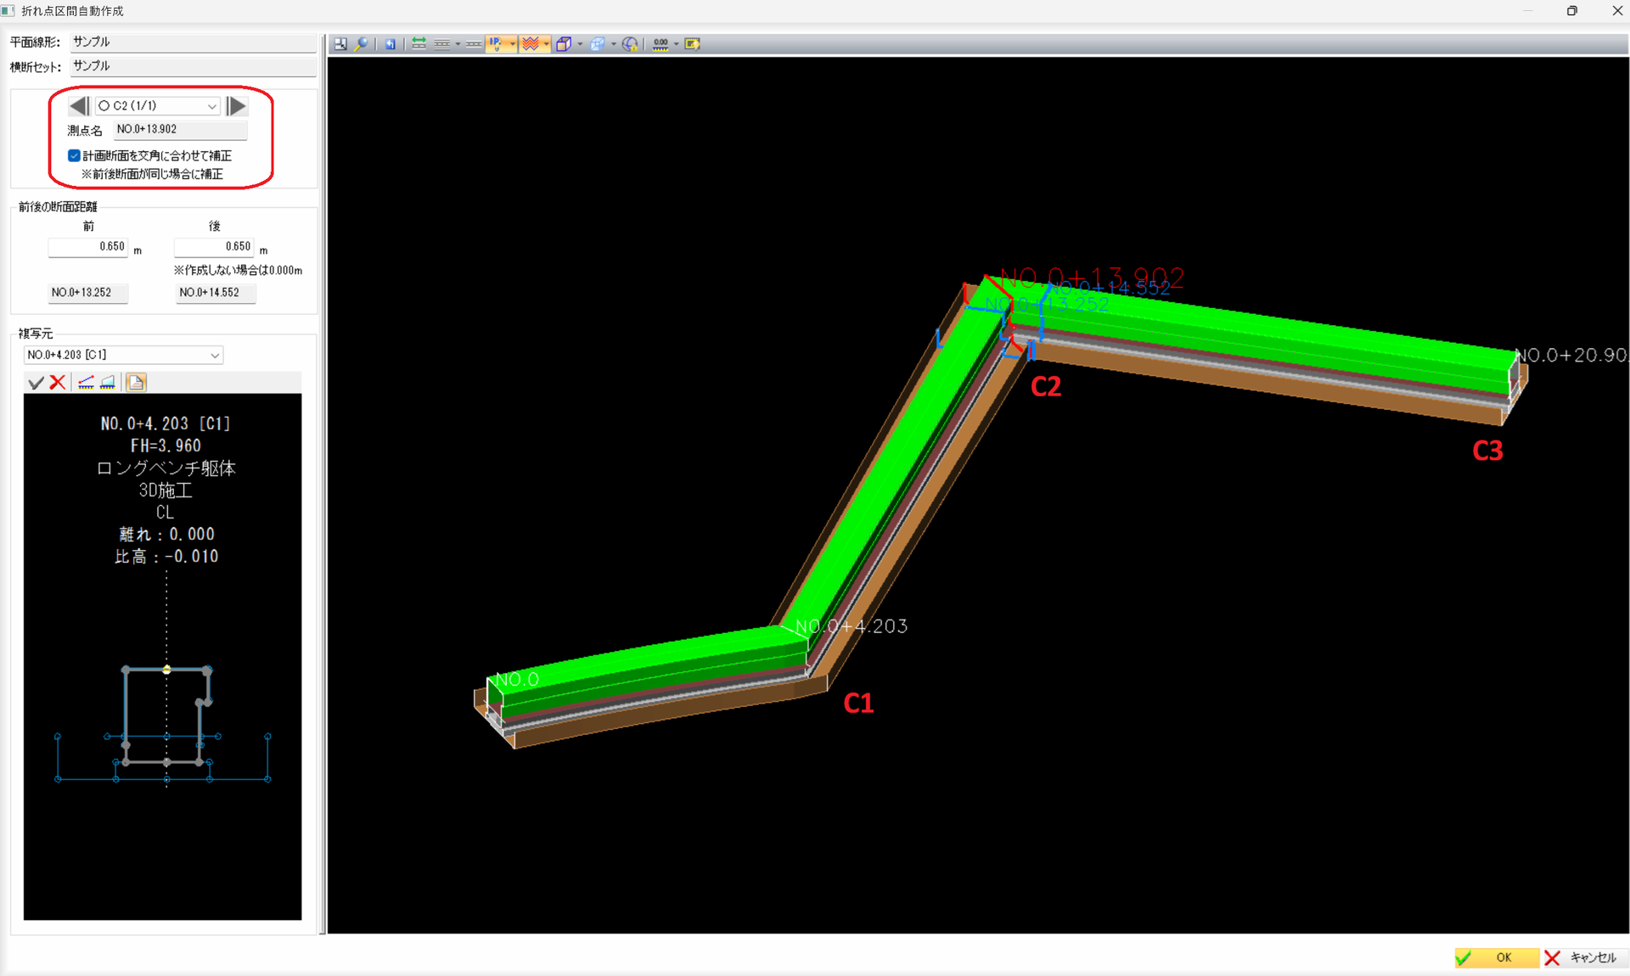Click the wireframe transparent cube icon
This screenshot has width=1630, height=976.
pyautogui.click(x=598, y=44)
